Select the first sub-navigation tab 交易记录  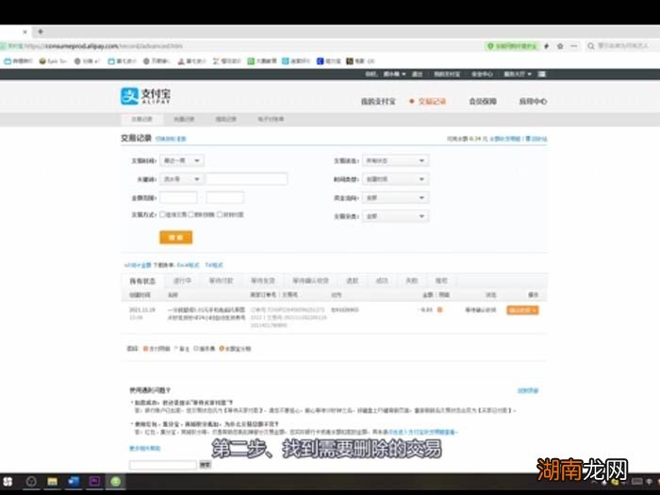click(141, 119)
